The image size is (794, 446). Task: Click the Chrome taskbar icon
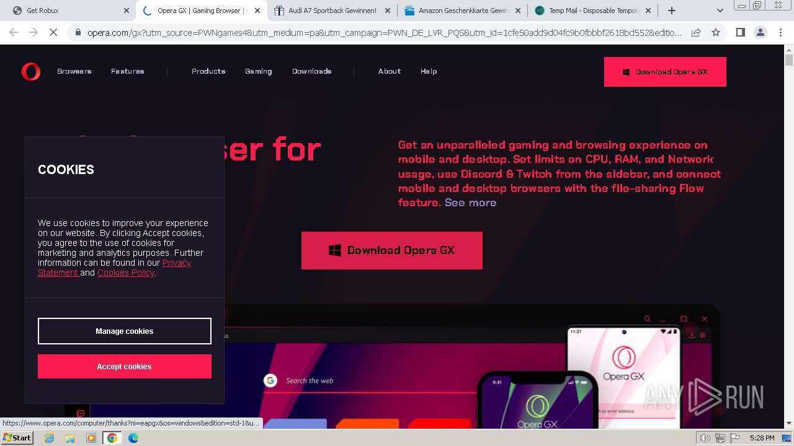click(x=112, y=438)
